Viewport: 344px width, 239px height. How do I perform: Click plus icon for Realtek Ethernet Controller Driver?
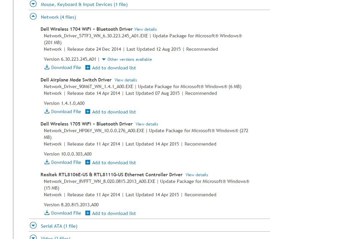(x=87, y=213)
